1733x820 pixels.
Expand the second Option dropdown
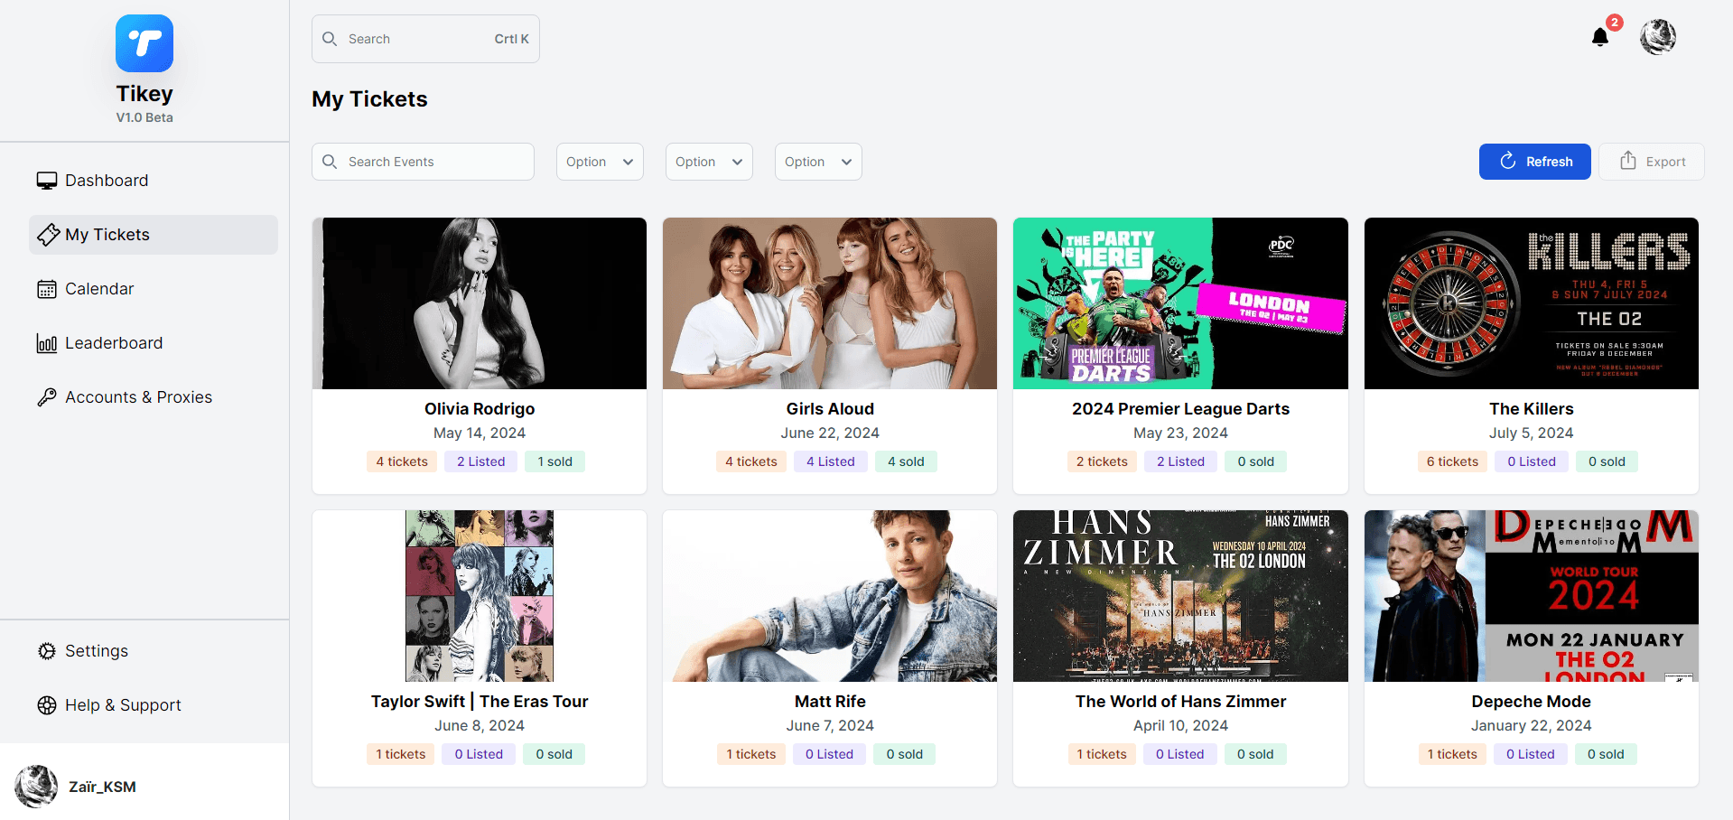pyautogui.click(x=709, y=162)
